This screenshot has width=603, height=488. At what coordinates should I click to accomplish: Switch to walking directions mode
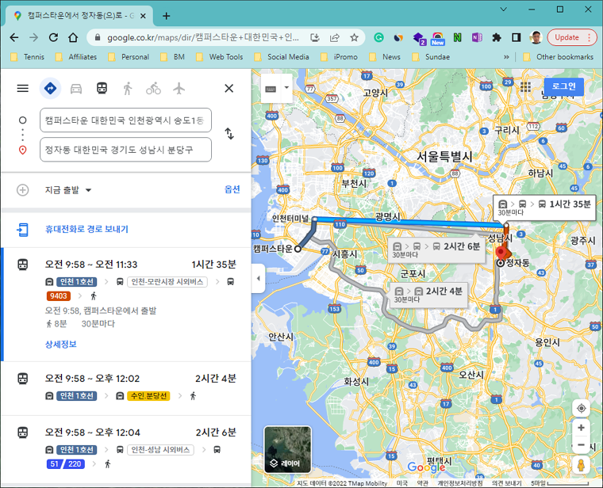coord(128,89)
